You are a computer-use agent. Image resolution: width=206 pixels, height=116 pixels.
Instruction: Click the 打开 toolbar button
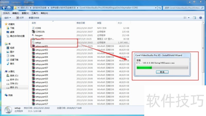(20, 18)
